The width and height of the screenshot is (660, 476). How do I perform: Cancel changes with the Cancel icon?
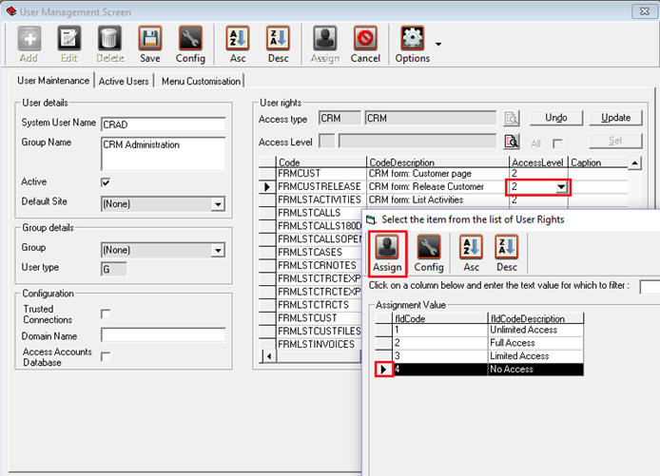(x=365, y=39)
